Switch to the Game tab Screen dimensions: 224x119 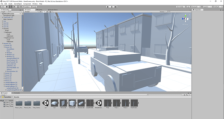(39, 10)
